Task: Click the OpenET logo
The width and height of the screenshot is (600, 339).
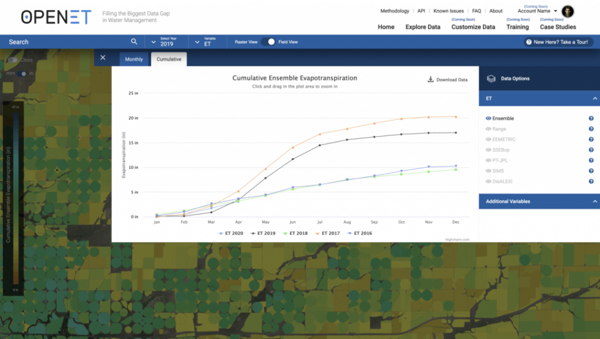Action: pos(56,17)
